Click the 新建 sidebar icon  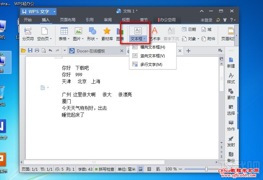click(x=231, y=62)
